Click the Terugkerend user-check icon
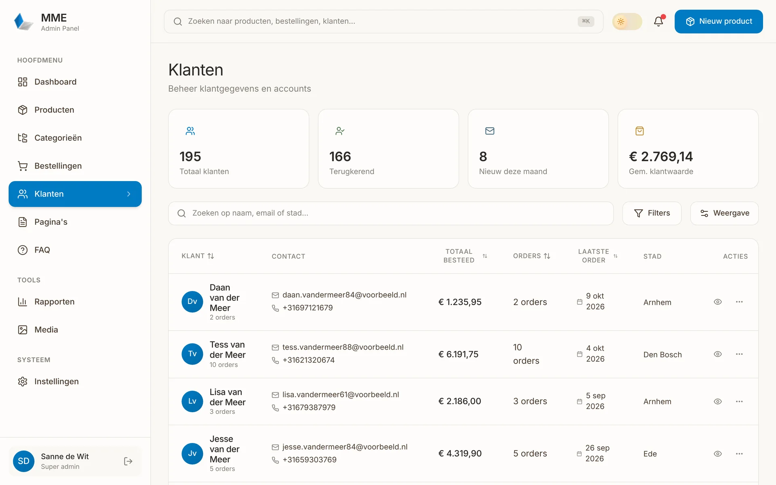Screen dimensions: 776x485 (340, 131)
